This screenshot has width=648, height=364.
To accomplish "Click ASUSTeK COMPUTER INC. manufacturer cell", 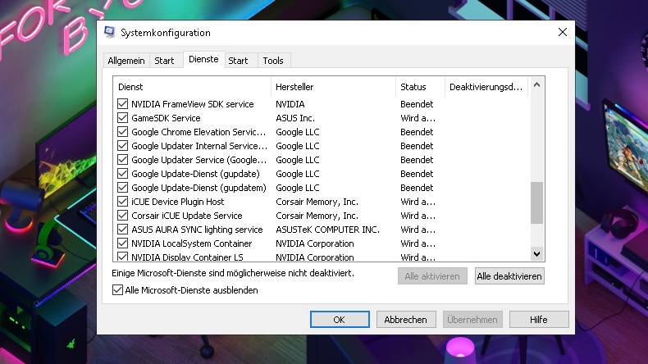I will click(327, 230).
